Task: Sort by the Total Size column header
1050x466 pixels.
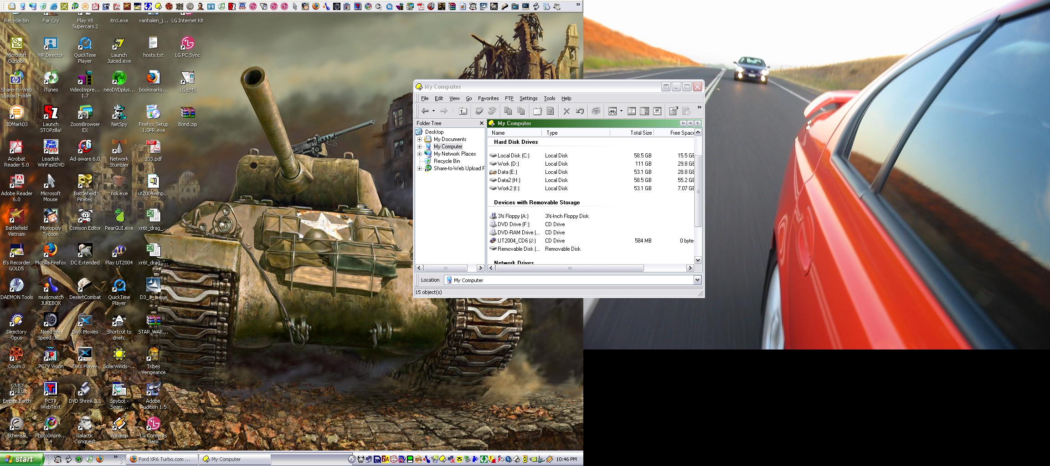Action: (632, 133)
